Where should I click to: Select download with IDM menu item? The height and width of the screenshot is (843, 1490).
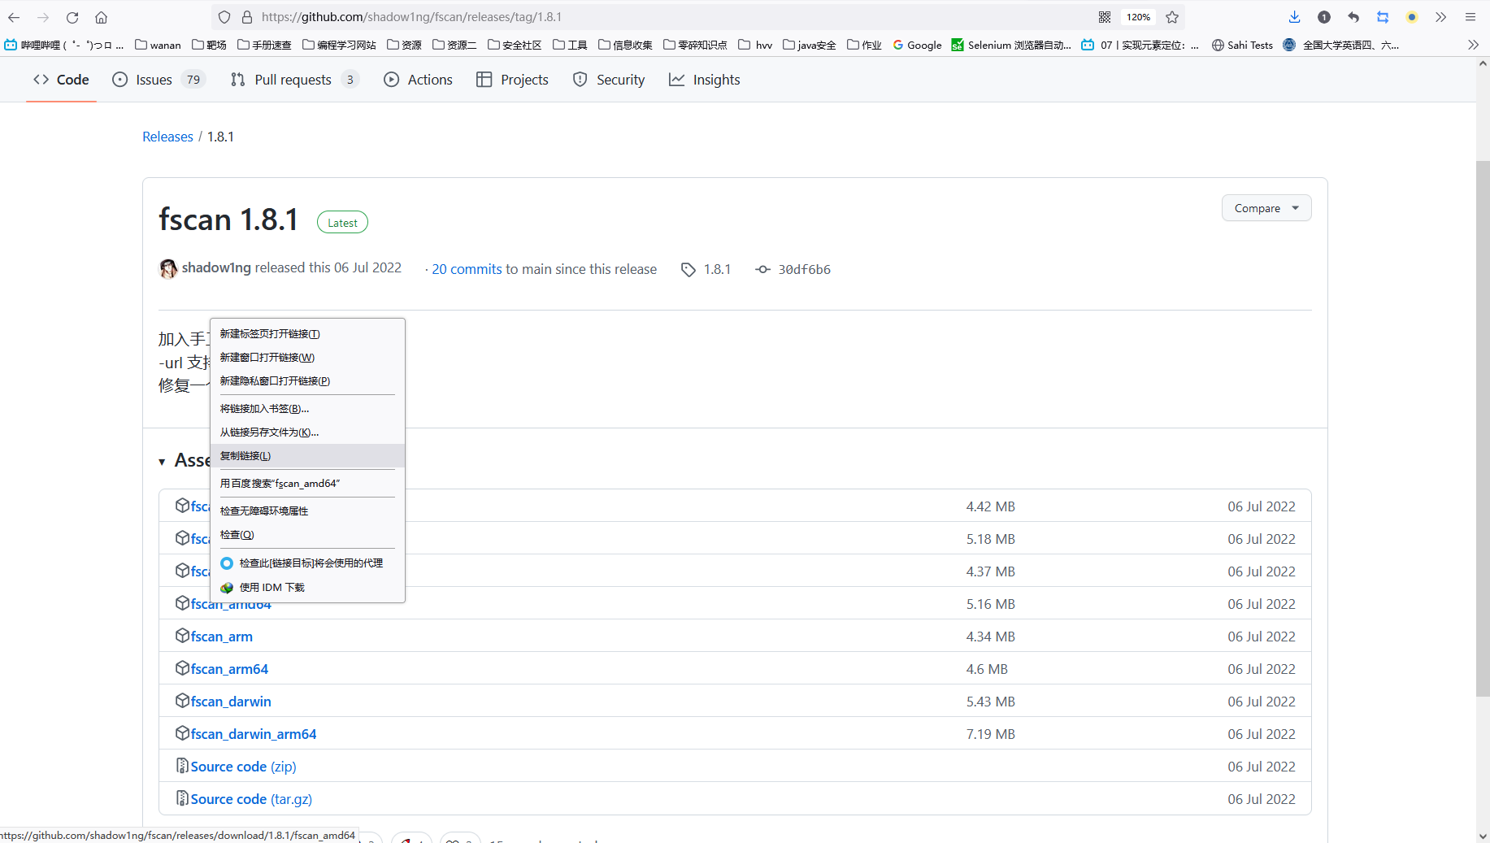pos(307,588)
